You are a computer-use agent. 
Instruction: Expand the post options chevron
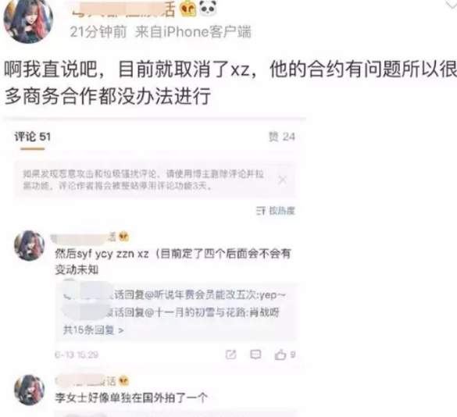coord(452,5)
